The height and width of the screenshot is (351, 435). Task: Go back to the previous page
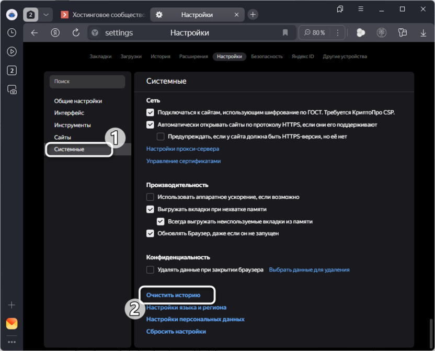pos(35,33)
